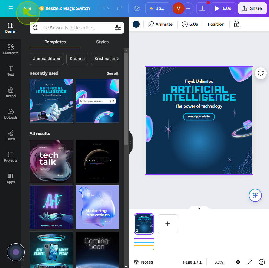Open search filter sliders icon
The width and height of the screenshot is (269, 268).
[x=118, y=28]
